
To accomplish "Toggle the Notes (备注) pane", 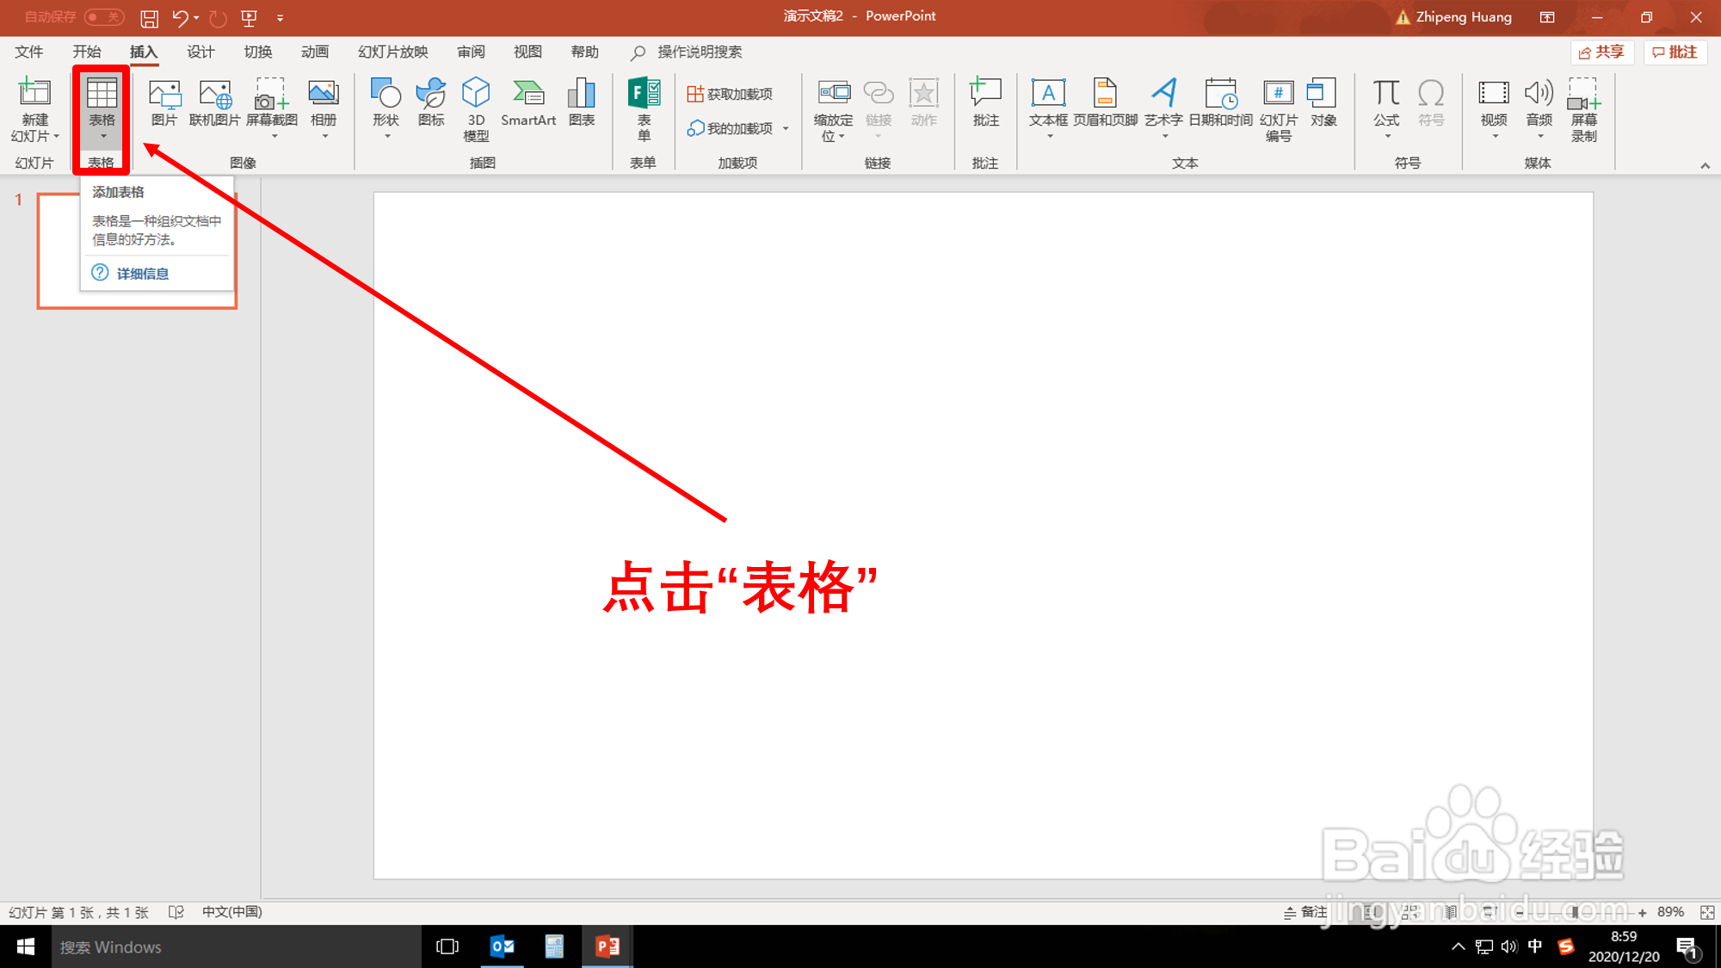I will click(x=1305, y=912).
